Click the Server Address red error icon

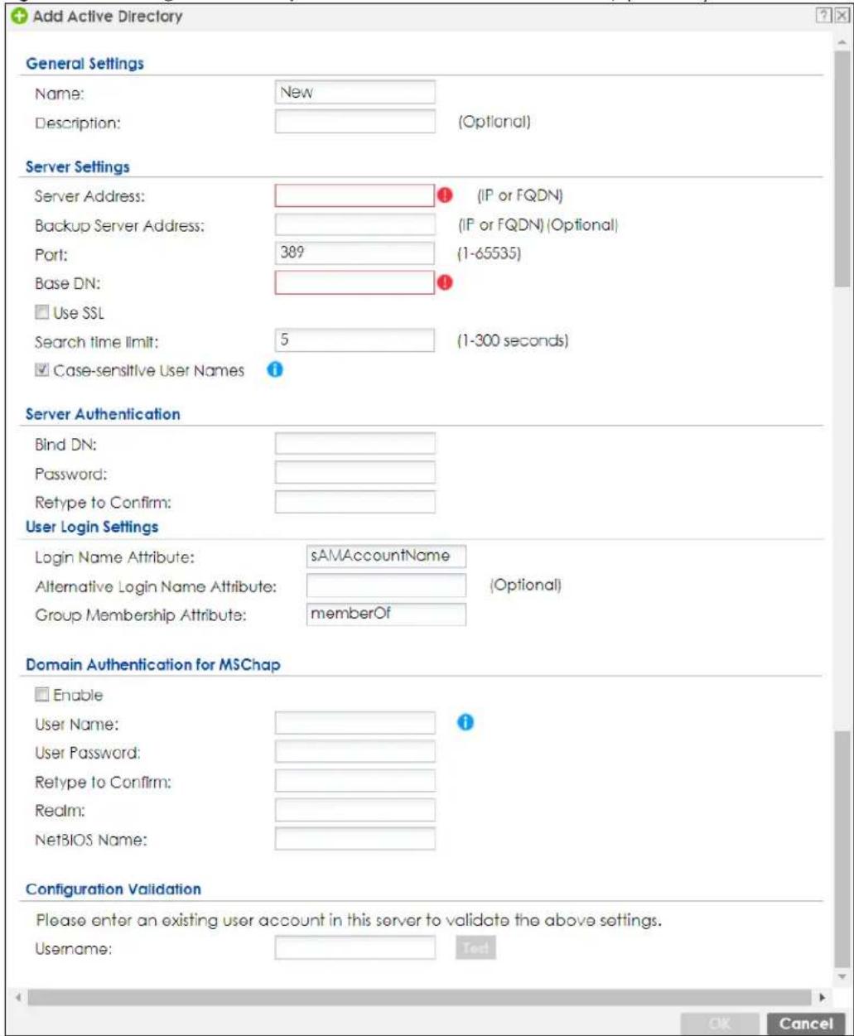pyautogui.click(x=443, y=195)
